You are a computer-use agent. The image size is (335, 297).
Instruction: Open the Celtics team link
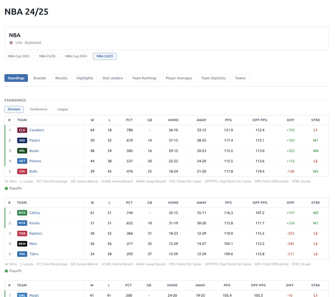35,213
